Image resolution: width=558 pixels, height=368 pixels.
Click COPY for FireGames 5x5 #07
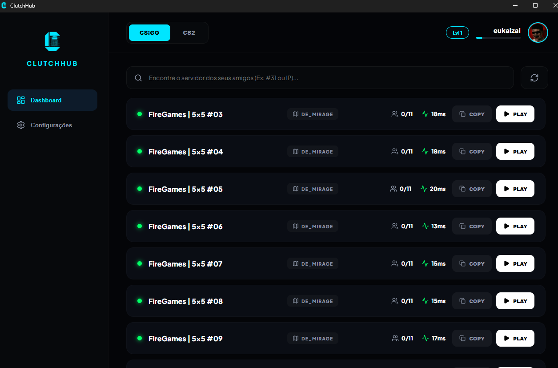click(472, 263)
